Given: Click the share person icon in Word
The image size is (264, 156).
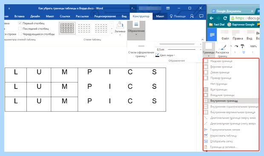Looking at the screenshot, I should pyautogui.click(x=192, y=16).
